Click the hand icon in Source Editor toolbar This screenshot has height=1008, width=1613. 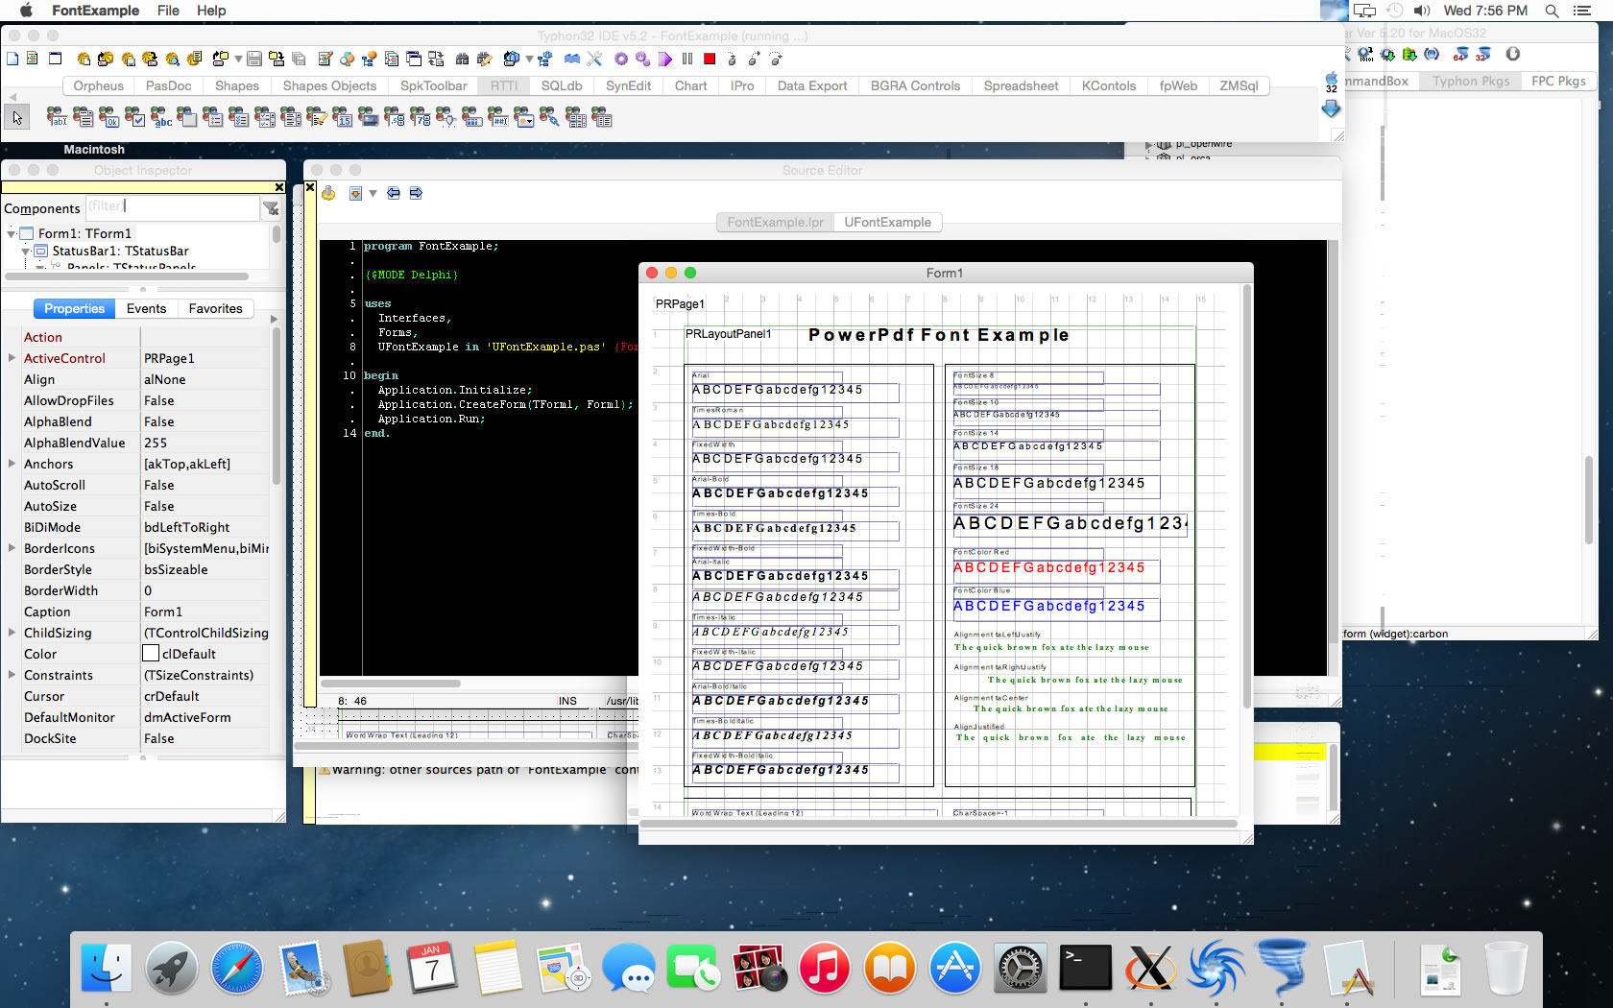pyautogui.click(x=328, y=193)
